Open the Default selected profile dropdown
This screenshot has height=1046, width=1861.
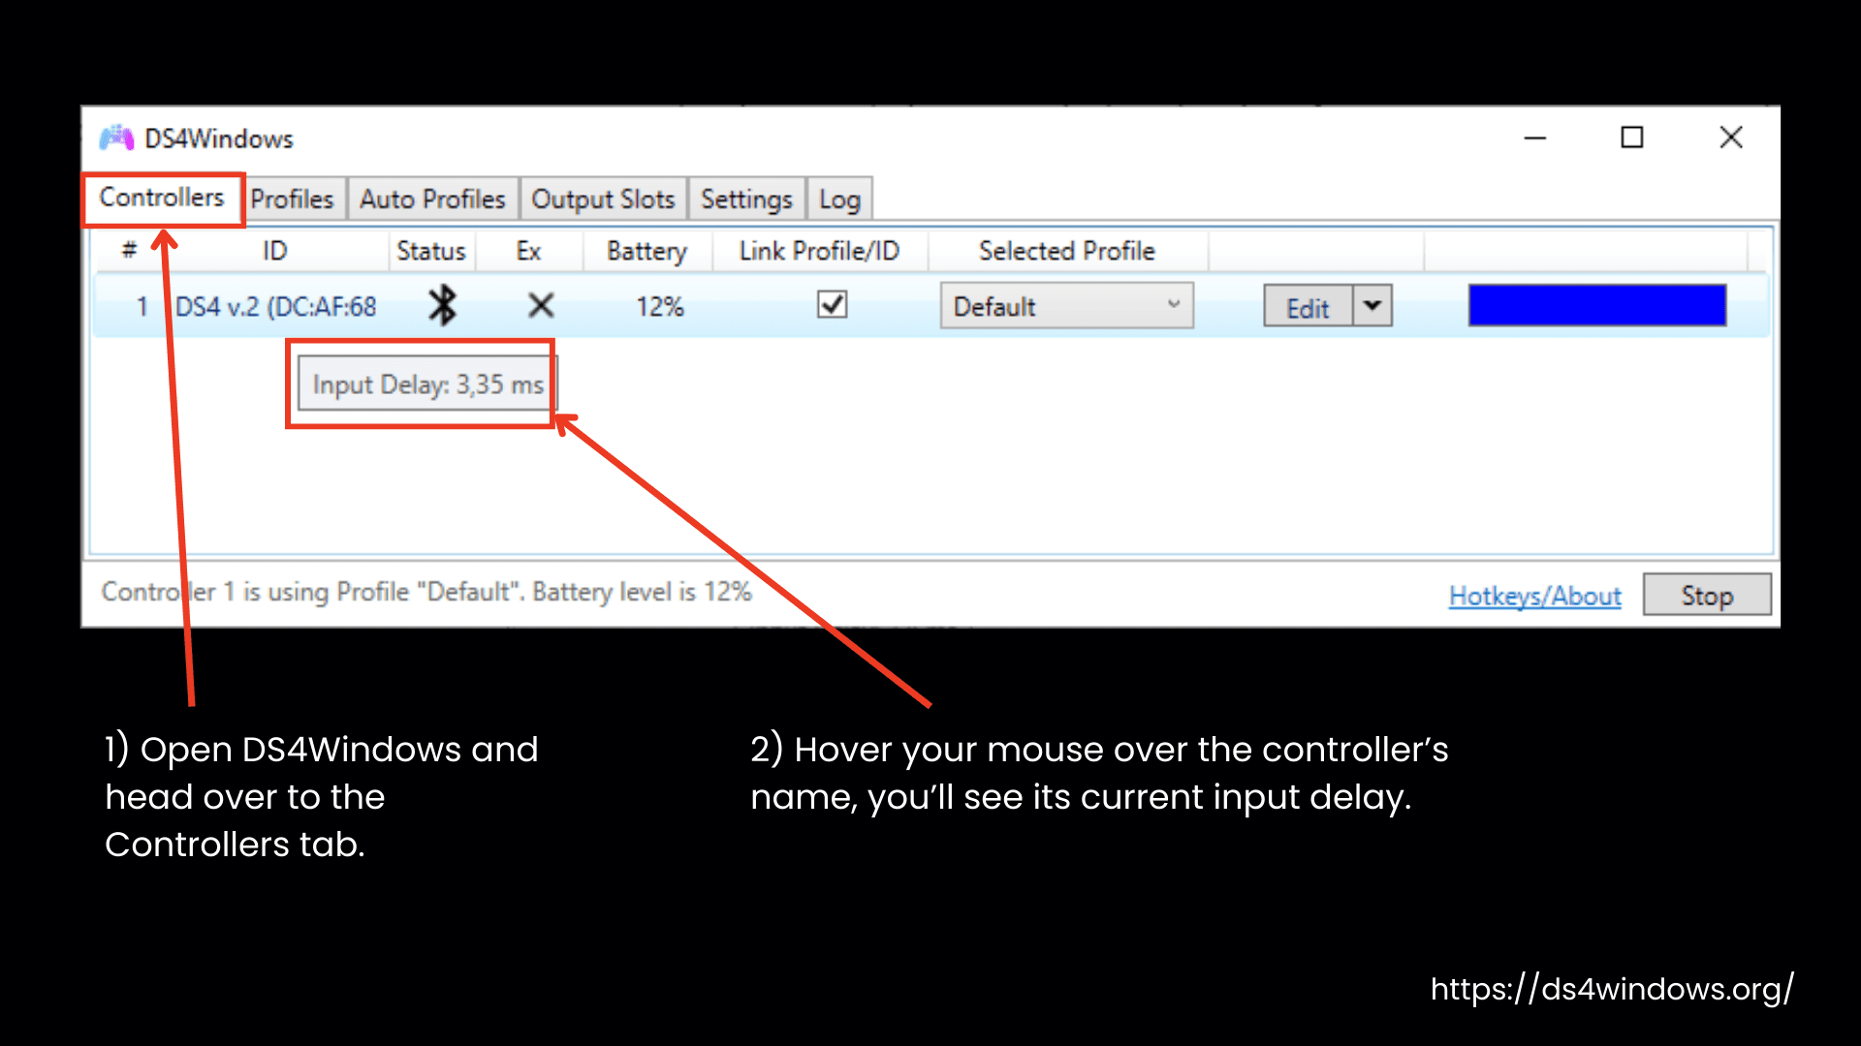pyautogui.click(x=1066, y=306)
